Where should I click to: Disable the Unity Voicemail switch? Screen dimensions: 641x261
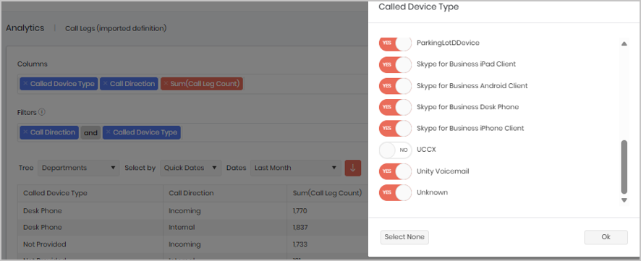click(395, 171)
